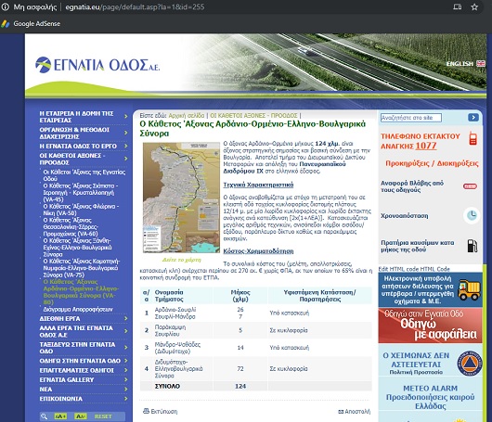The image size is (492, 422).
Task: Expand Η ΕΤΑΙΡΕΙΑ Η ΔΟΜΗ ΤΗΣ ΕΤΑΙΡΕΙΑΣ menu
Action: (76, 117)
